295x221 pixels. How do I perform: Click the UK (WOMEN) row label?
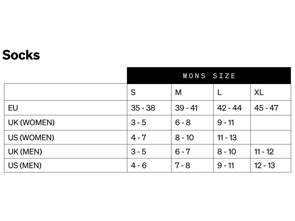click(65, 123)
